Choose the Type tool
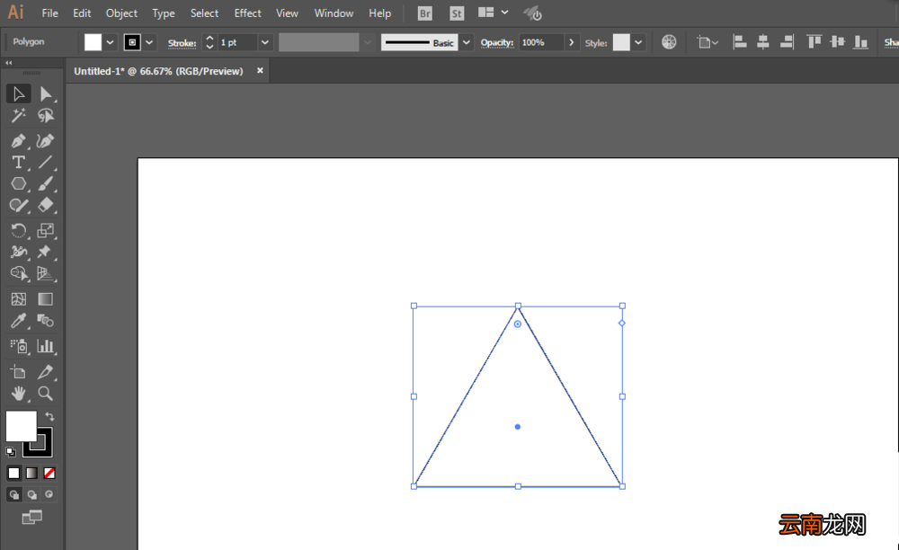Screen dimensions: 899x550 pos(18,162)
